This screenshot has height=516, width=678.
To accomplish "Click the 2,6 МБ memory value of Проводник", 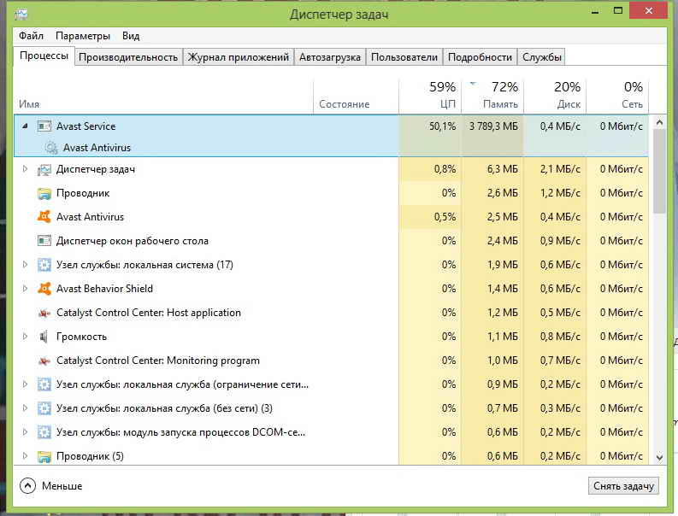I will pos(503,193).
